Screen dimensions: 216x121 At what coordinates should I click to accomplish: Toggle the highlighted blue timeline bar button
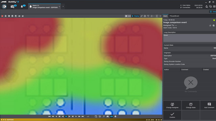click(111, 117)
